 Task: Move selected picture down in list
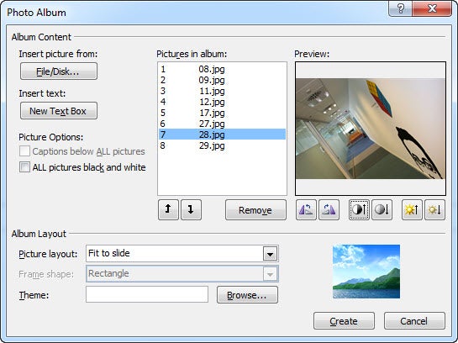pyautogui.click(x=191, y=210)
